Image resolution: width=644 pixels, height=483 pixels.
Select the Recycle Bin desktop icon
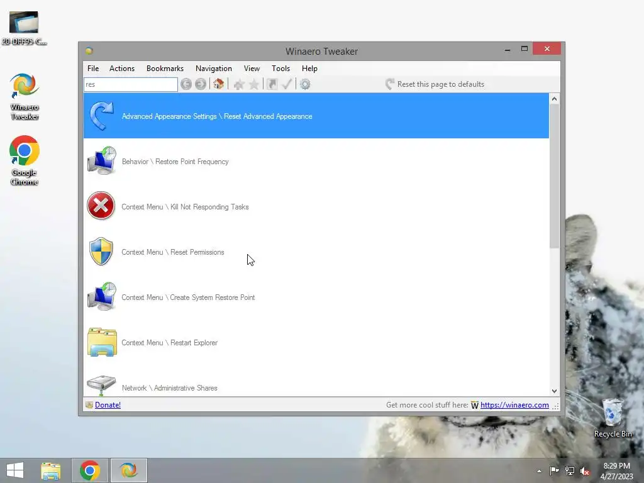613,418
